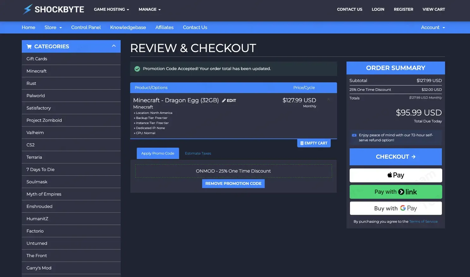The height and width of the screenshot is (277, 470).
Task: Remove the Minecraft item with the faint X icon
Action: (328, 99)
